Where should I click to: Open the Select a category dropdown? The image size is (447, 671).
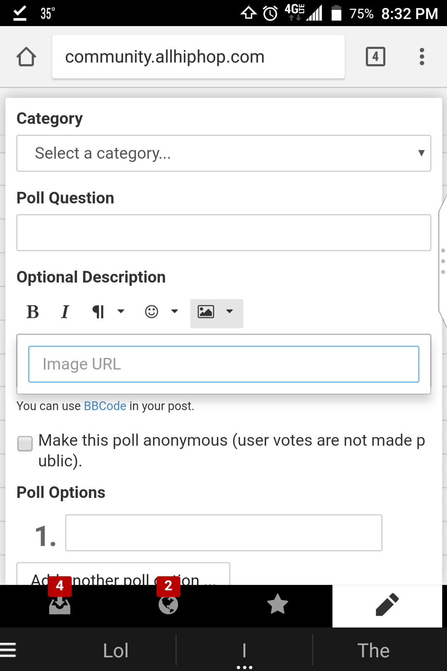tap(223, 153)
